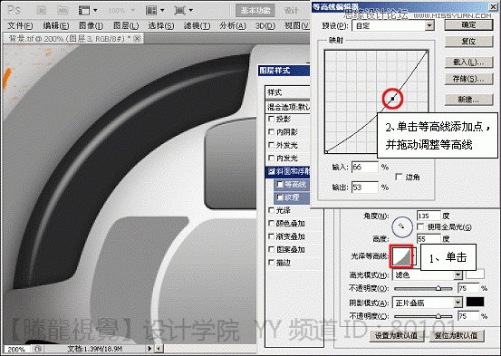Image resolution: width=501 pixels, height=356 pixels.
Task: Enable the 描边 stroke checkbox
Action: click(x=271, y=263)
